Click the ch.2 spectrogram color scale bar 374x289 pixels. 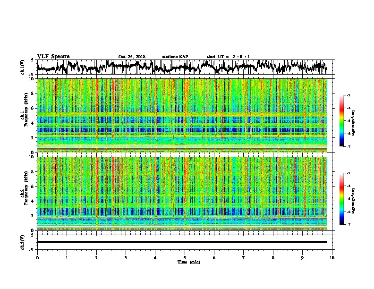[x=341, y=199]
